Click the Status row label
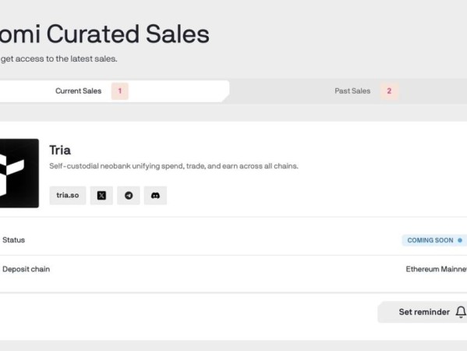Viewport: 467px width, 351px height. [x=14, y=240]
